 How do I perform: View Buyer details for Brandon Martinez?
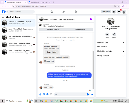point(52,52)
